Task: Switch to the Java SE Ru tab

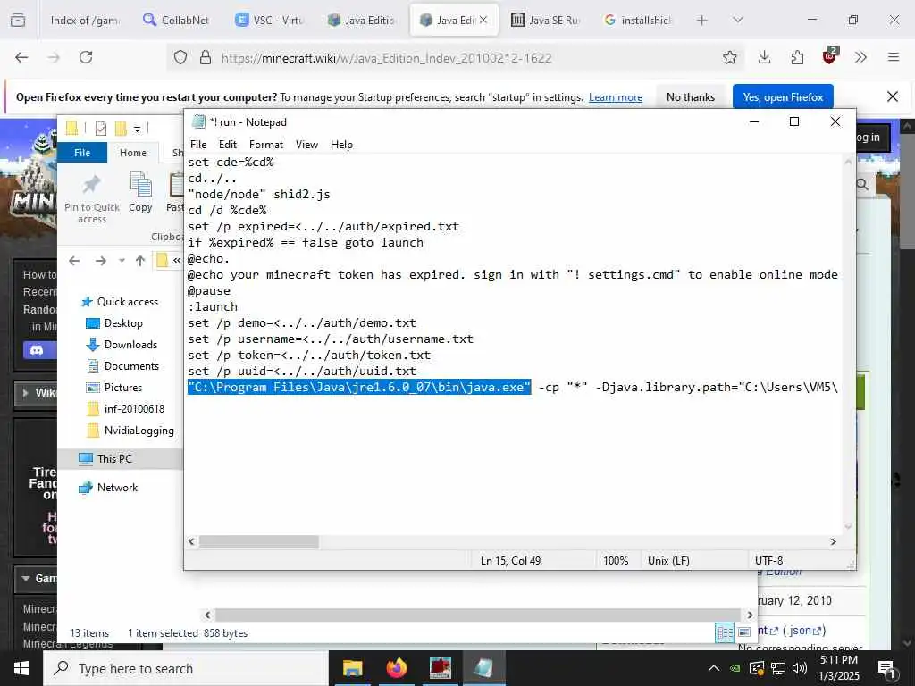Action: tap(546, 21)
